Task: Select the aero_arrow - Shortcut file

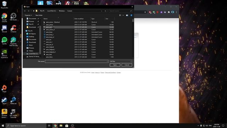Action: 78,22
